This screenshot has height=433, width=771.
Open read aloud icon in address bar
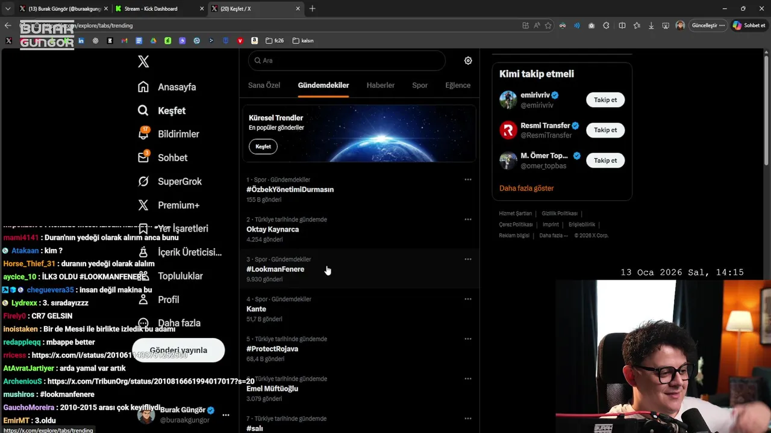(x=537, y=25)
